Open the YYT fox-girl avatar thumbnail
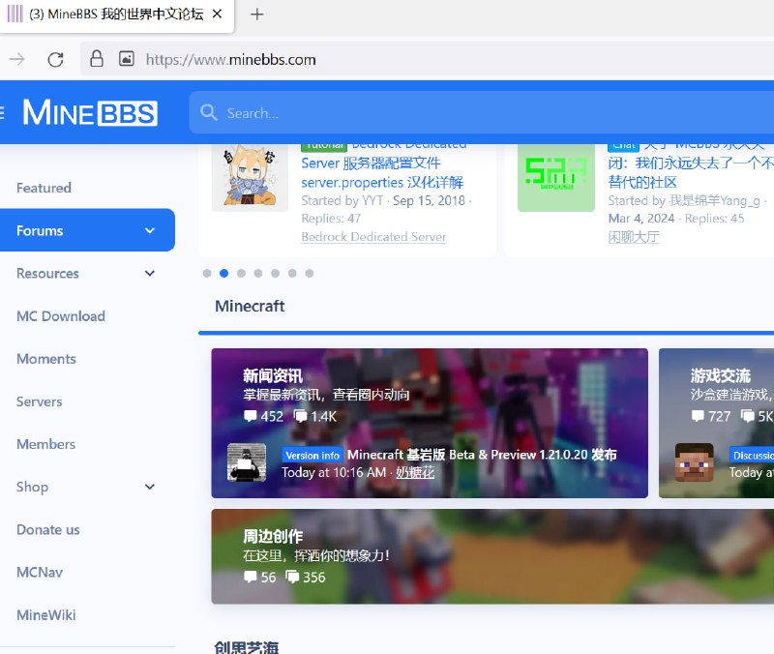 point(250,178)
